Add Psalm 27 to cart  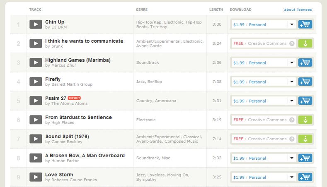(305, 101)
